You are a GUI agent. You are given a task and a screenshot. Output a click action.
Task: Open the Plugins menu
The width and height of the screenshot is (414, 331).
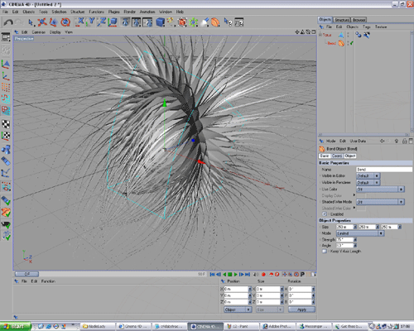pos(114,12)
